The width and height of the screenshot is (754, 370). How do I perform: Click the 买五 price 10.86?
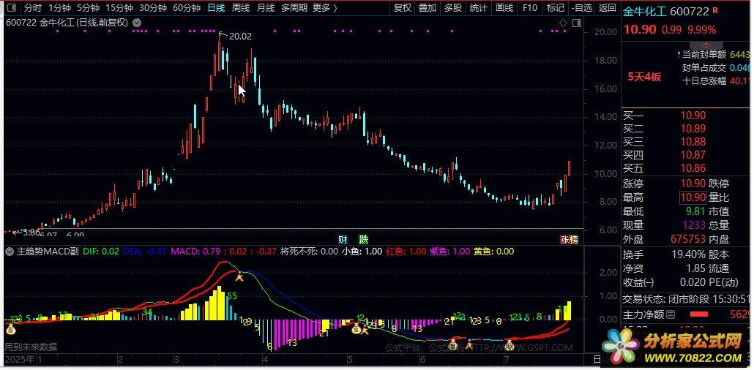pyautogui.click(x=693, y=168)
